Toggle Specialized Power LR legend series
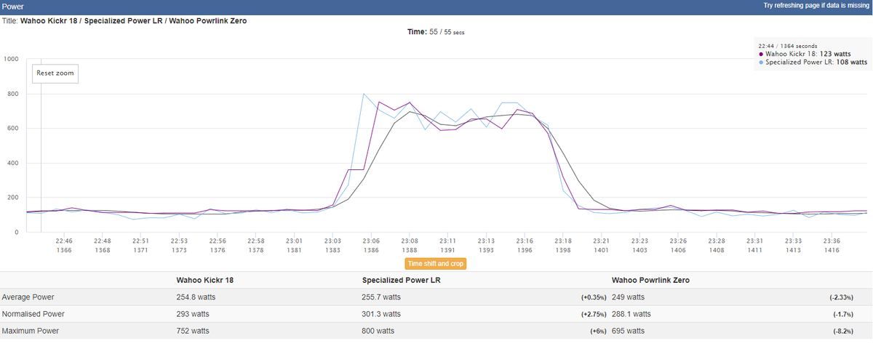The image size is (873, 346). coord(813,62)
